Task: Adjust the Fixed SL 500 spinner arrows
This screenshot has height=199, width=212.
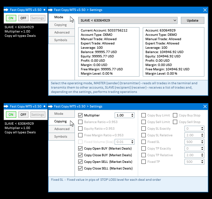Action: pyautogui.click(x=202, y=142)
